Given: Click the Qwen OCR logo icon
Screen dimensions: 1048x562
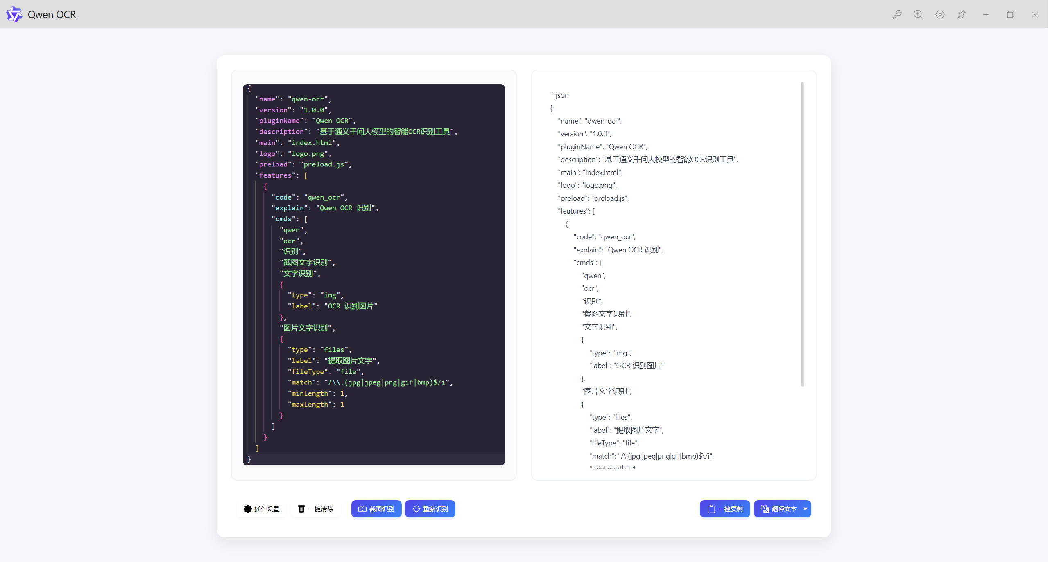Looking at the screenshot, I should [14, 14].
